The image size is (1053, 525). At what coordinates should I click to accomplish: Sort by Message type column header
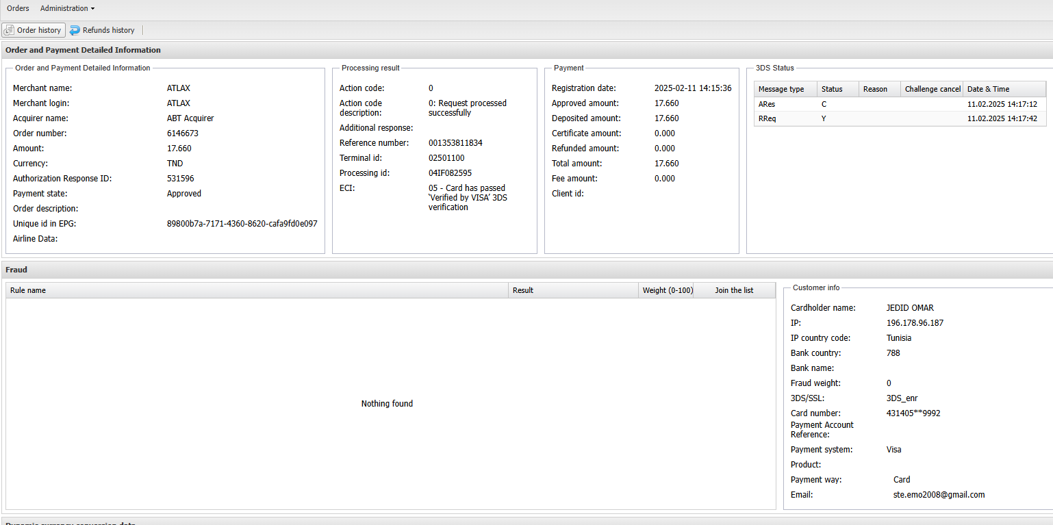click(781, 89)
